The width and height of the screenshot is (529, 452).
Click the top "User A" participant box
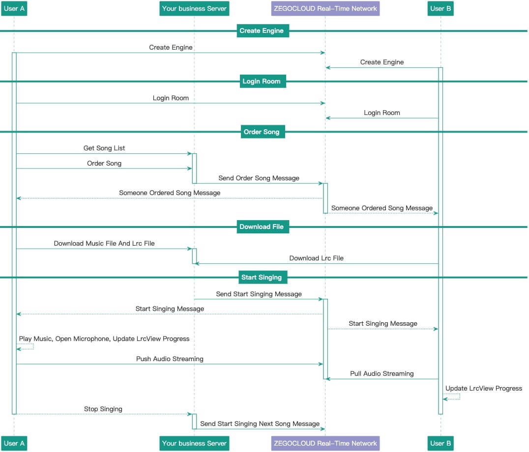coord(14,8)
